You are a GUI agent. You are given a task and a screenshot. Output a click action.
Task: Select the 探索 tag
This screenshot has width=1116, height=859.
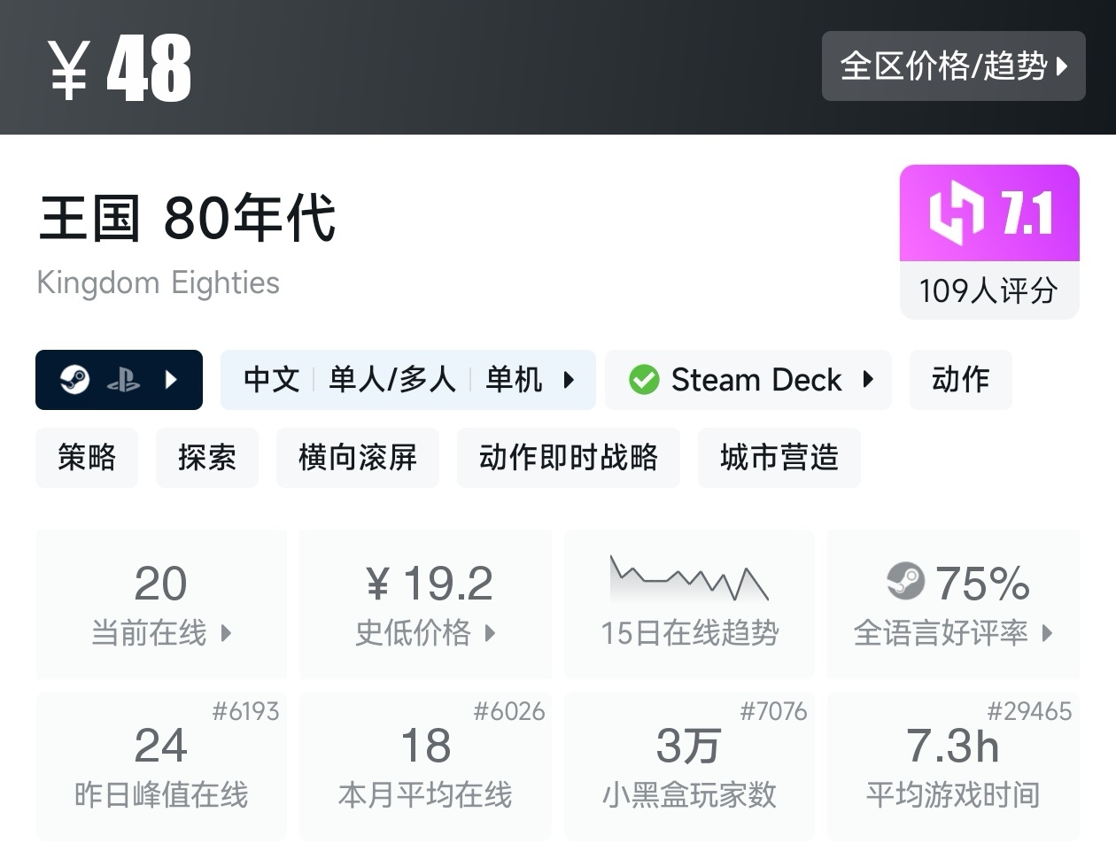(x=207, y=457)
